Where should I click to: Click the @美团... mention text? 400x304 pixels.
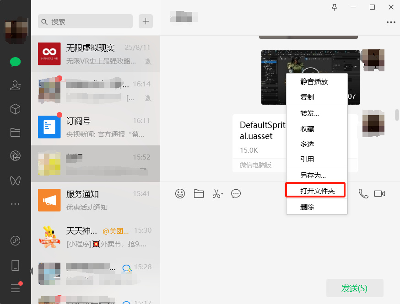(116, 231)
